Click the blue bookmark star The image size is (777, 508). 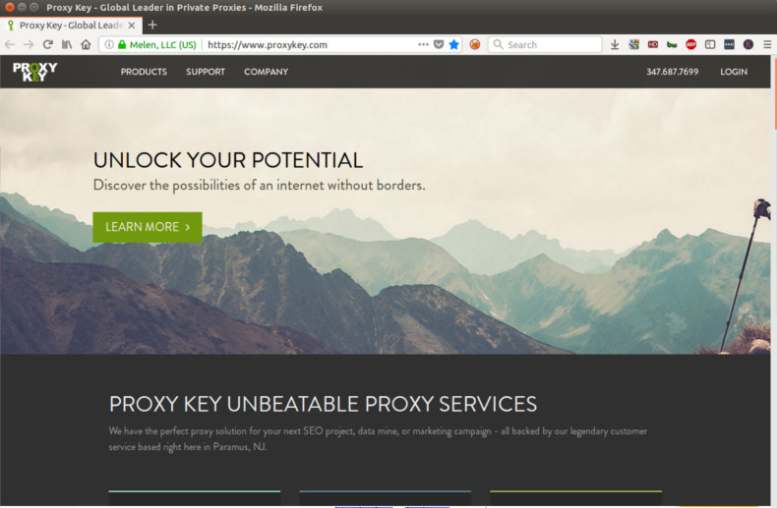click(x=453, y=44)
